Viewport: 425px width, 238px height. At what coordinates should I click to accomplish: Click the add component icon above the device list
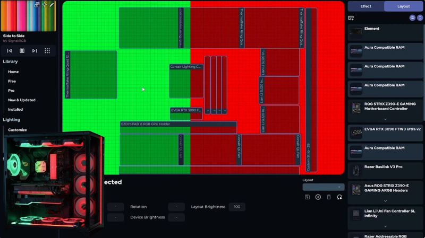(351, 18)
